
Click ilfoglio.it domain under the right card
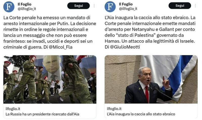(x=114, y=109)
